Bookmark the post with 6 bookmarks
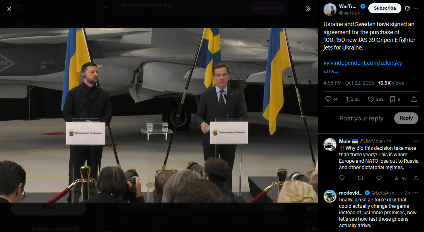 (x=395, y=99)
